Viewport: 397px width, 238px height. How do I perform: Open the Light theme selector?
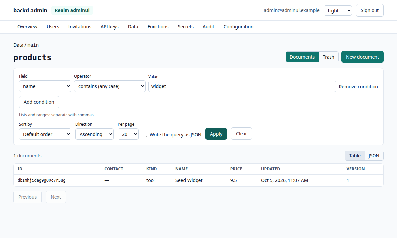[338, 10]
